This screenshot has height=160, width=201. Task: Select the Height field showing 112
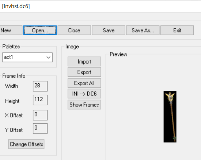click(40, 100)
